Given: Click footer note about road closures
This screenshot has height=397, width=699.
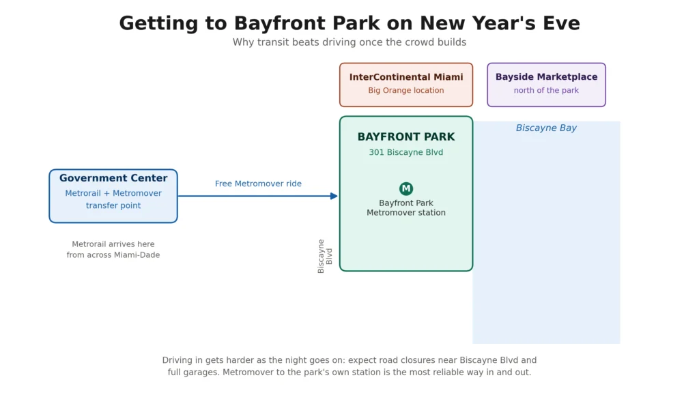Looking at the screenshot, I should pos(349,366).
